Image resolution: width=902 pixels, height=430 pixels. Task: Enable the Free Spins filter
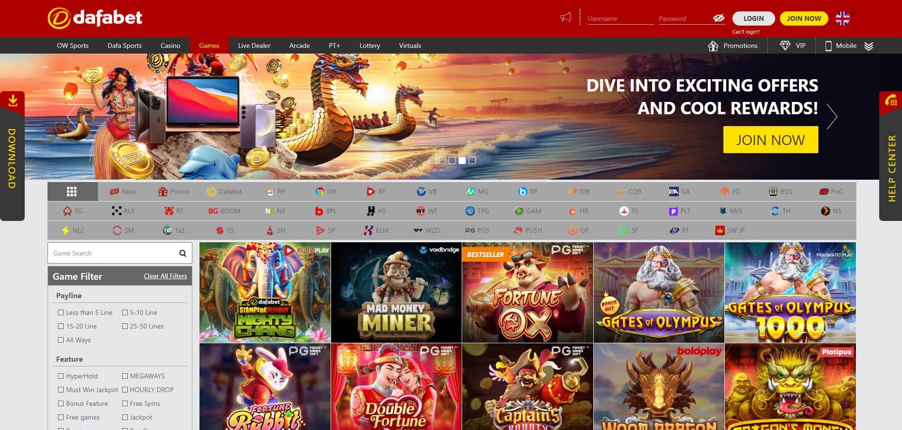124,403
